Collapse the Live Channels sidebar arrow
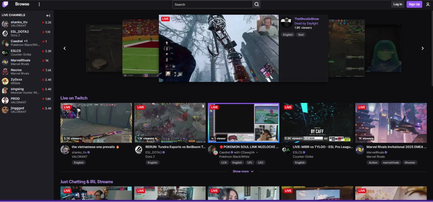Viewport: 433px width, 202px height. [x=48, y=16]
